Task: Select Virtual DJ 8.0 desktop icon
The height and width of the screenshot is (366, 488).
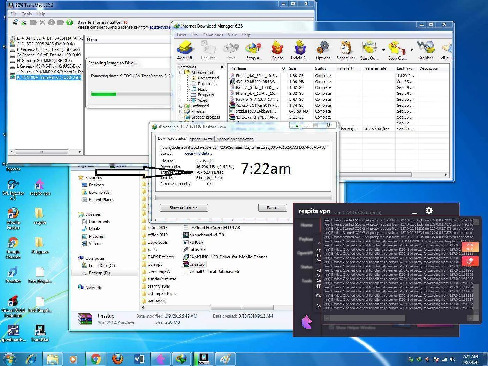Action: 13,307
